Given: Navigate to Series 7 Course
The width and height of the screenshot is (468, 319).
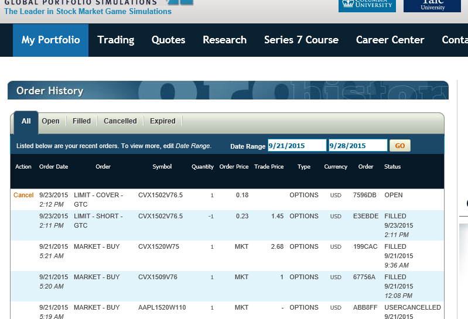Looking at the screenshot, I should click(301, 40).
